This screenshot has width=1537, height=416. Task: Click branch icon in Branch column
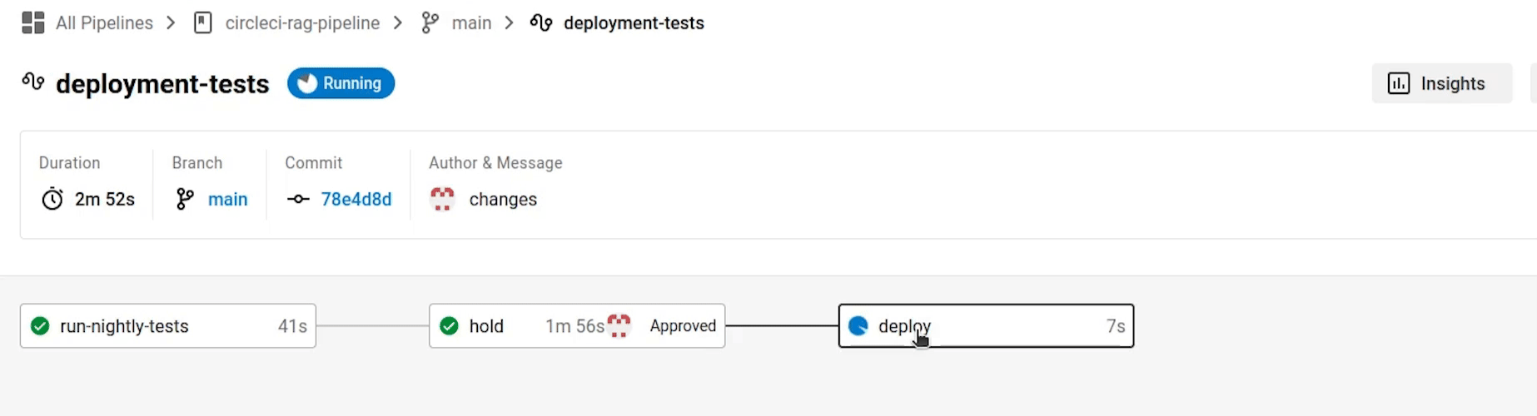coord(185,199)
